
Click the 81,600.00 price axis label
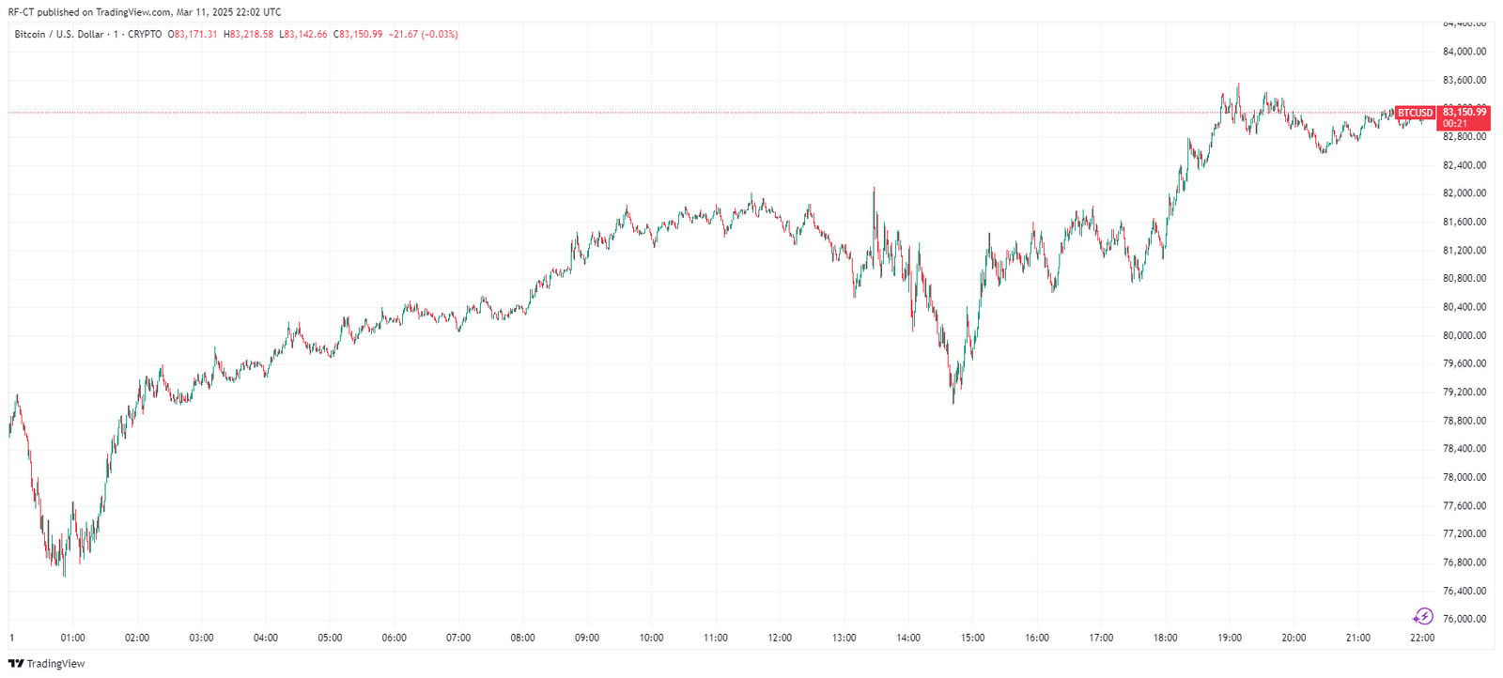coord(1464,222)
